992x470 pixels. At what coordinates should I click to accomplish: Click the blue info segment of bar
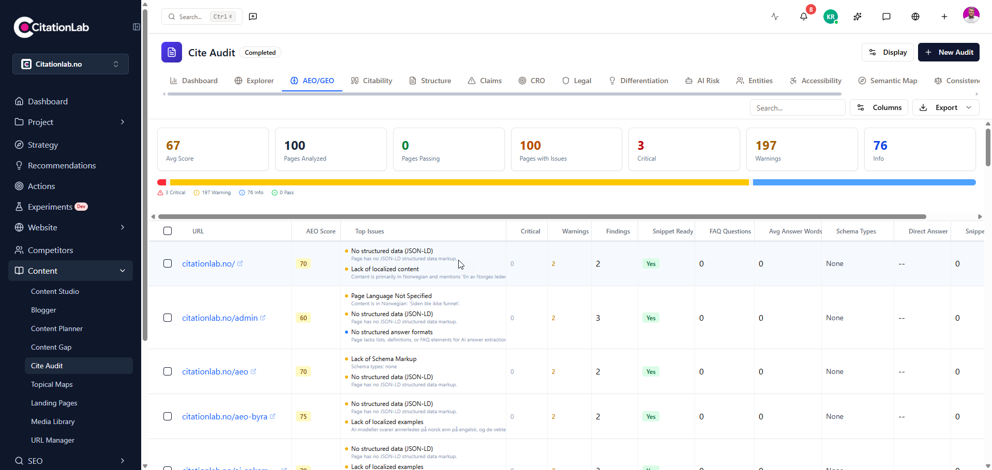(x=864, y=182)
